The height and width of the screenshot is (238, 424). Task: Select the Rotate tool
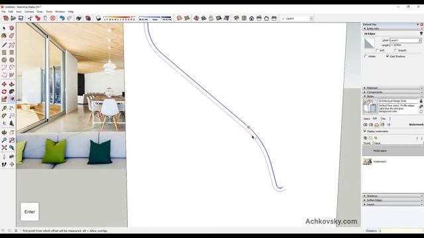4,92
